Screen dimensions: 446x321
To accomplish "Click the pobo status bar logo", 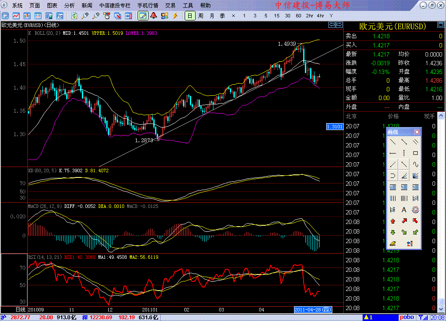I will [x=407, y=318].
